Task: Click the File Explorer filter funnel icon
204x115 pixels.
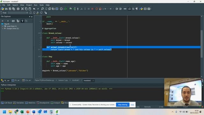Action: point(22,21)
